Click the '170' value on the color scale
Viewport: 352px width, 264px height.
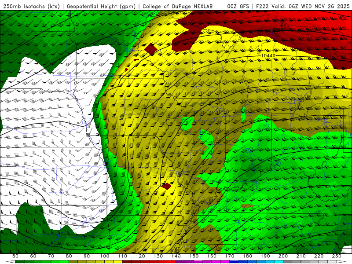[x=230, y=256]
